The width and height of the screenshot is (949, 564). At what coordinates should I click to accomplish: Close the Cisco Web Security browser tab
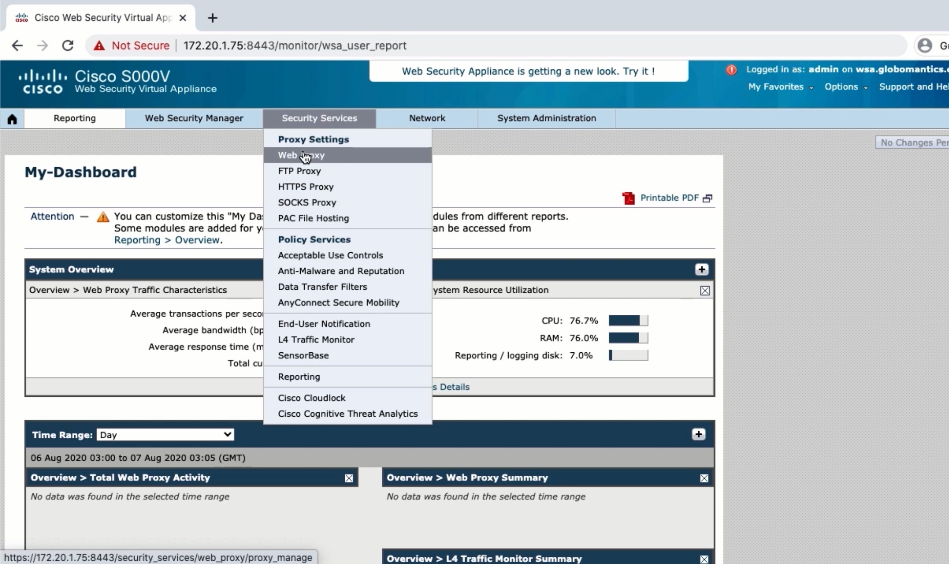[x=182, y=18]
